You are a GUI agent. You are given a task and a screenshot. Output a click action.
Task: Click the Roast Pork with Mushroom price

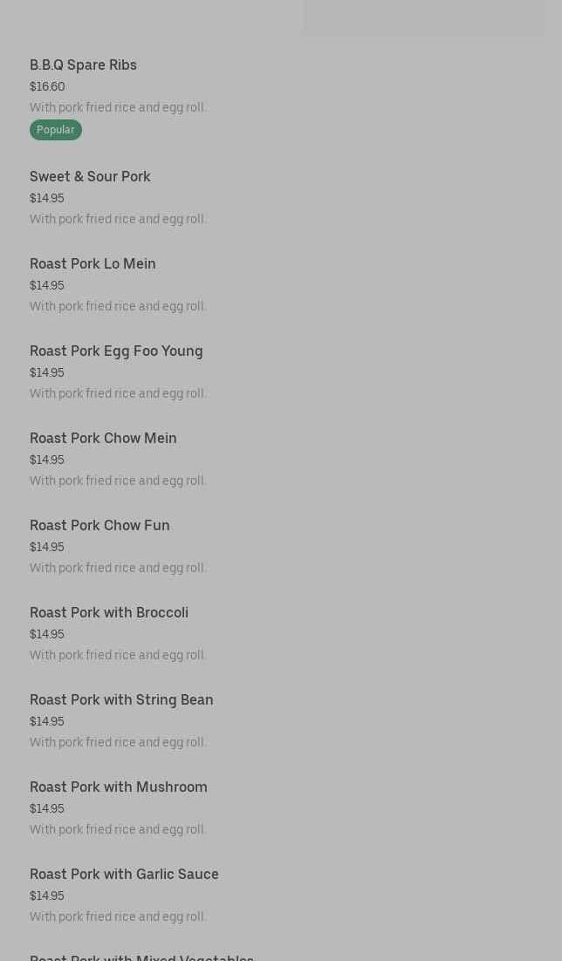coord(47,809)
